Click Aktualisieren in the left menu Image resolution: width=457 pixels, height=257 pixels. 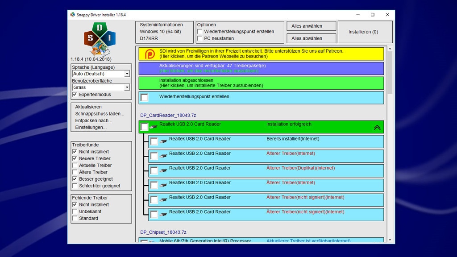coord(88,107)
